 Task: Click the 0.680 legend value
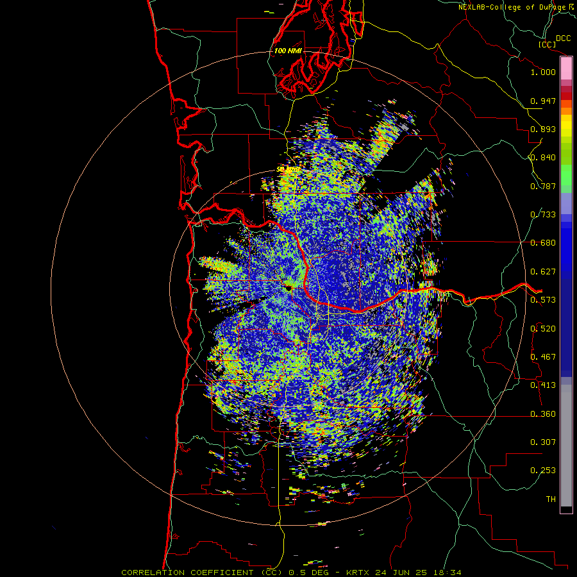tap(543, 243)
